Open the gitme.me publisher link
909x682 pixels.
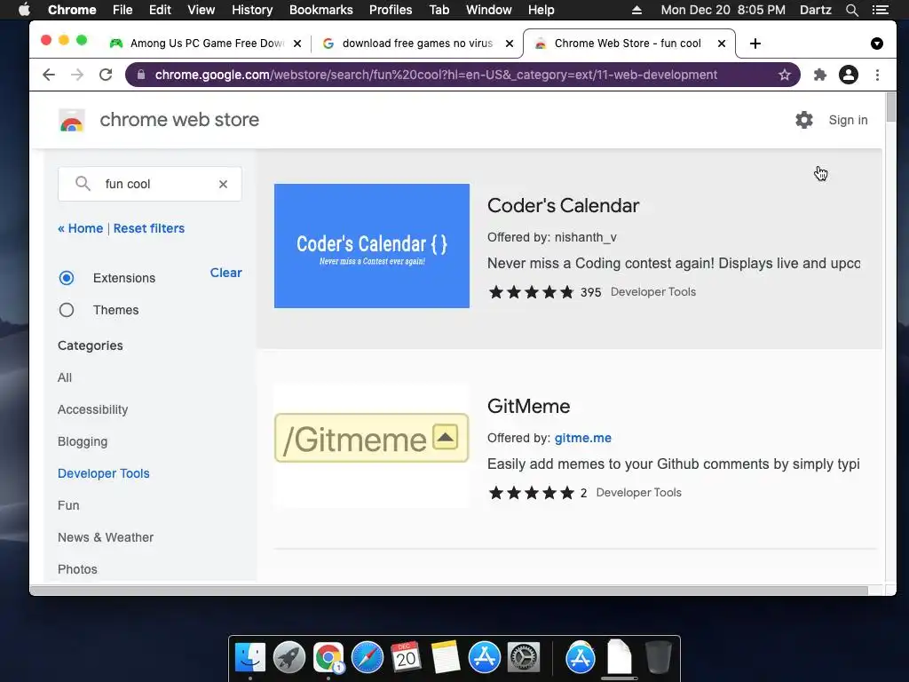point(582,438)
